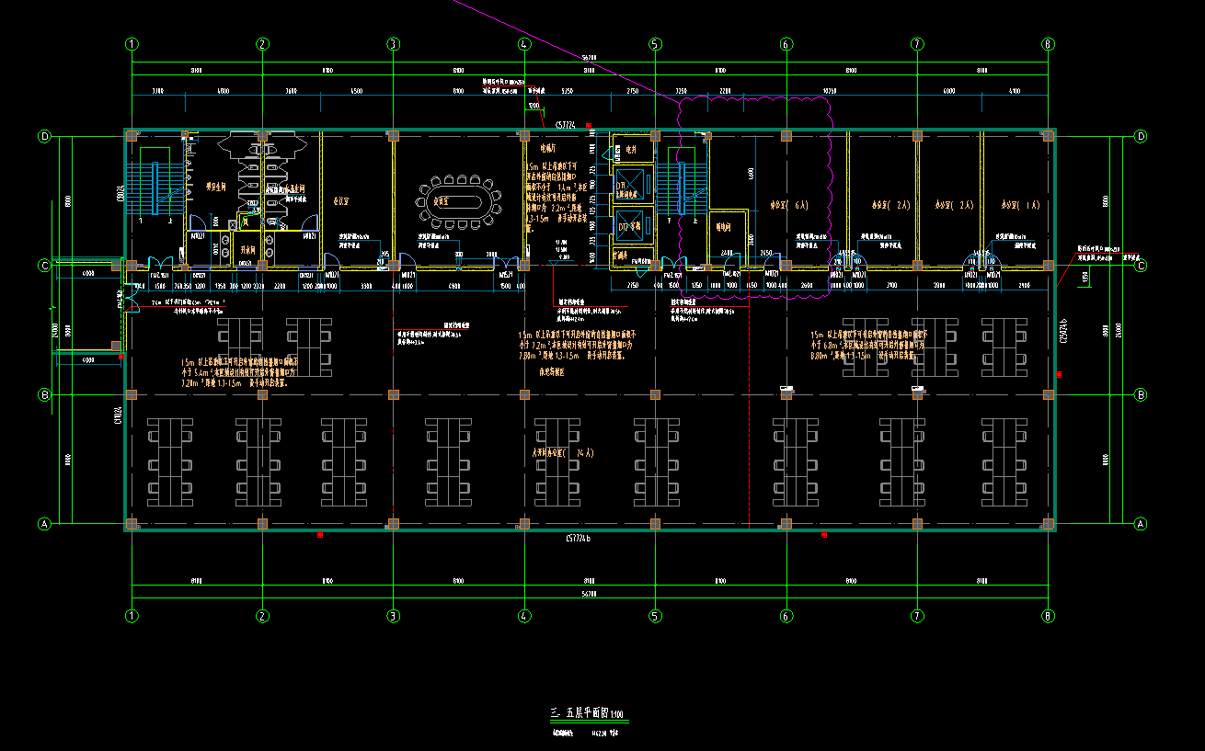Select the right grid bubble labeled B
Image resolution: width=1205 pixels, height=751 pixels.
[1142, 395]
